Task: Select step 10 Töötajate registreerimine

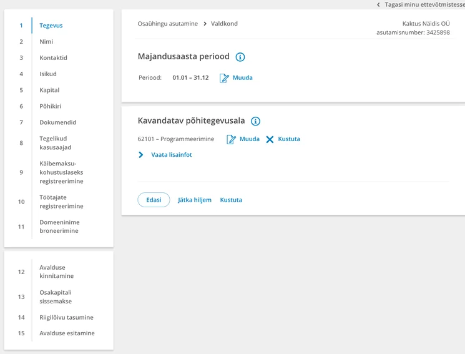Action: (x=61, y=202)
